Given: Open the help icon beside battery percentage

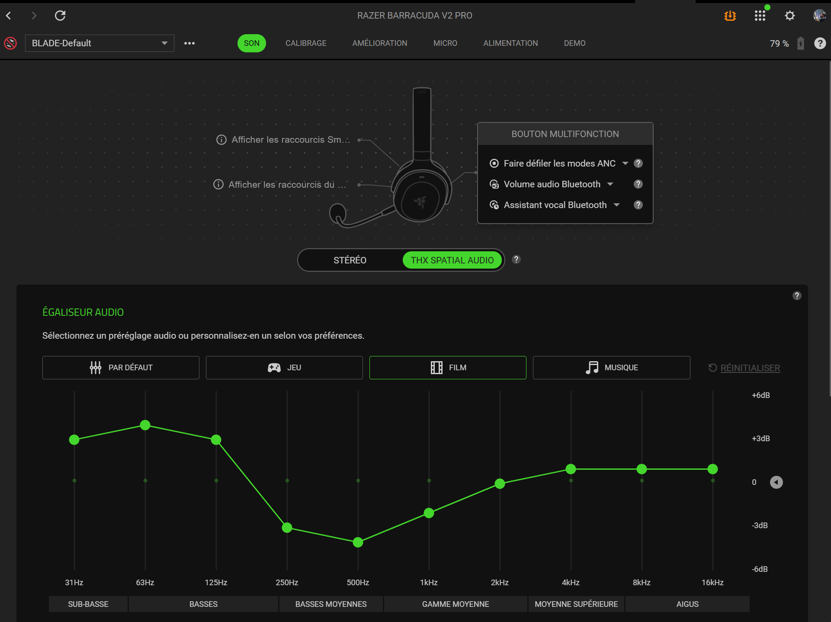Looking at the screenshot, I should [820, 43].
